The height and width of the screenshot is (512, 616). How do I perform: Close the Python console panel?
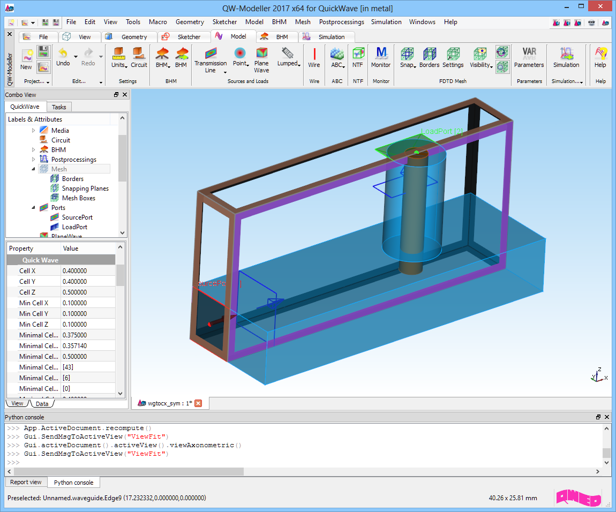pos(607,417)
